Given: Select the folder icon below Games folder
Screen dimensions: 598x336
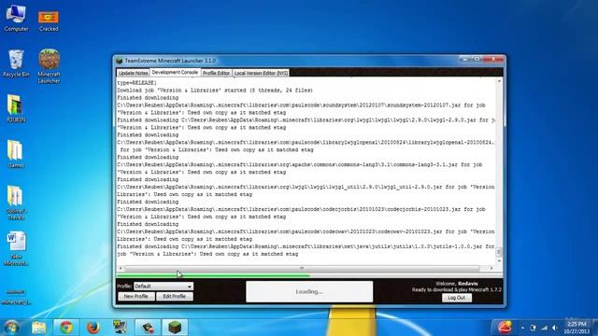Looking at the screenshot, I should [16, 203].
